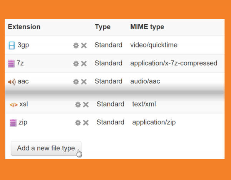231x180 pixels.
Task: Click the gear icon for 3gp
Action: [76, 45]
